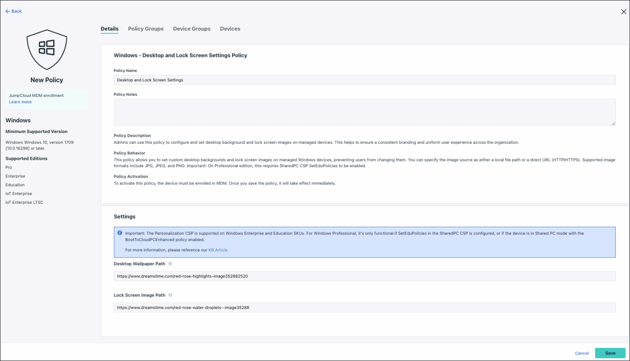Viewport: 630px width, 361px height.
Task: Save the new policy
Action: point(610,353)
